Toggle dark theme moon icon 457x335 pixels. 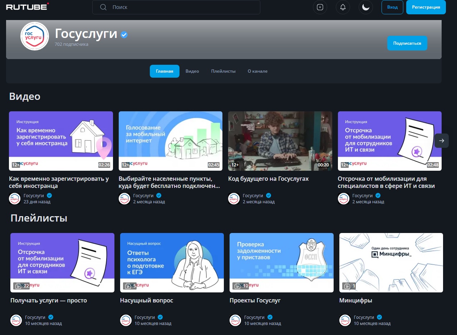coord(366,7)
